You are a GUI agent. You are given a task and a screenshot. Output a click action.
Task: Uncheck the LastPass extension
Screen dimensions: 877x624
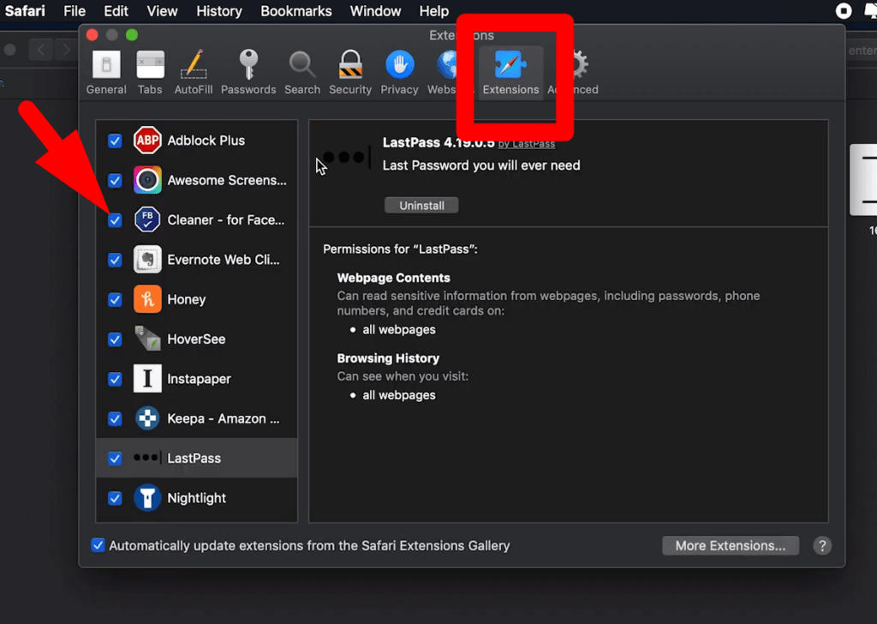point(115,459)
